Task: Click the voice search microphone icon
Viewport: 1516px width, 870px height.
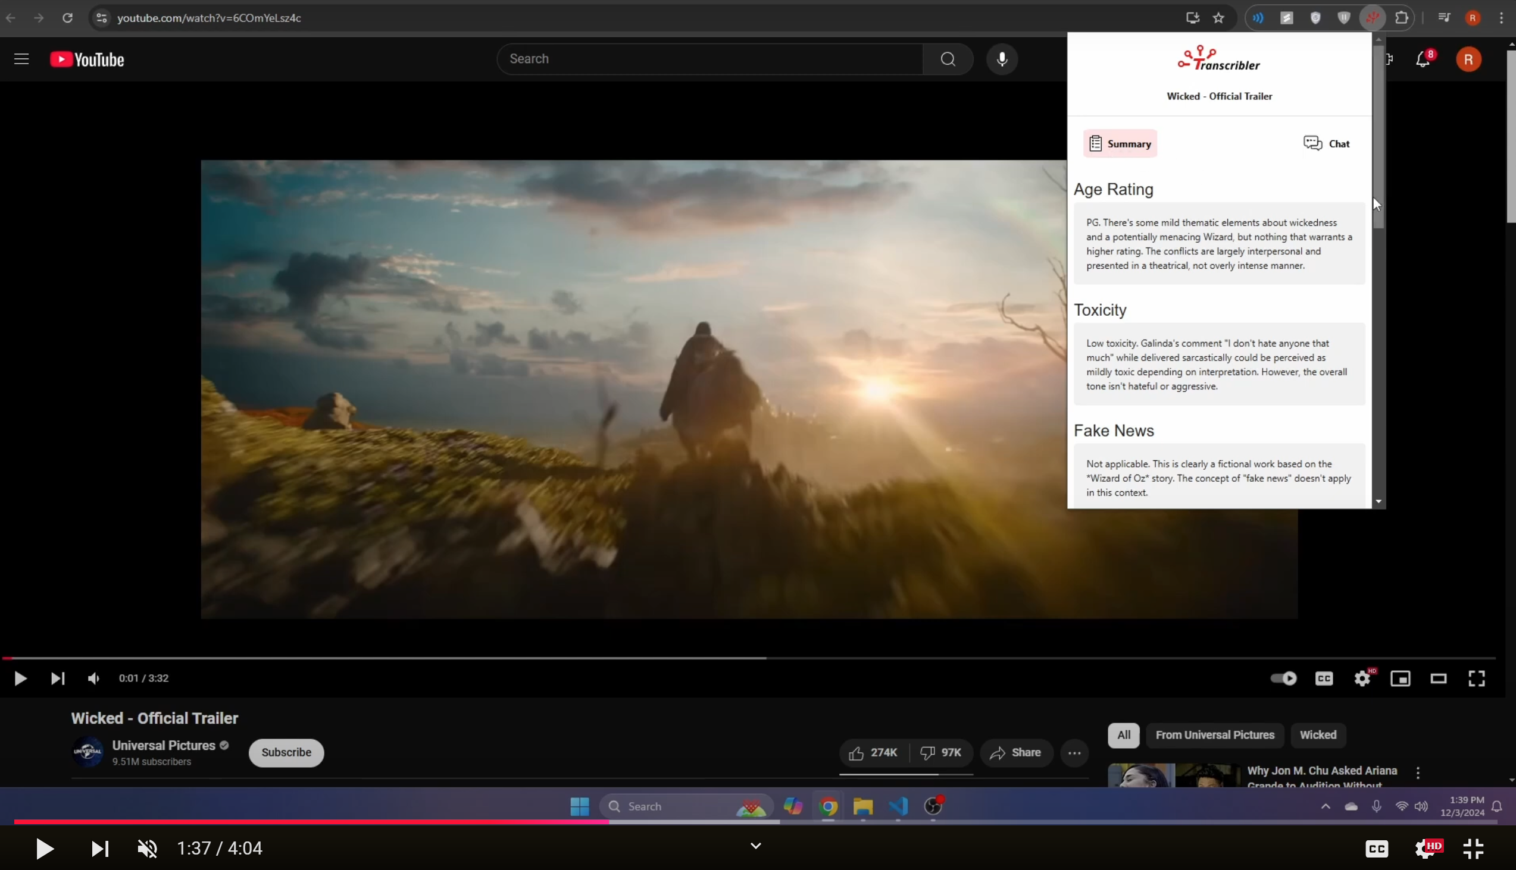Action: [x=1002, y=59]
